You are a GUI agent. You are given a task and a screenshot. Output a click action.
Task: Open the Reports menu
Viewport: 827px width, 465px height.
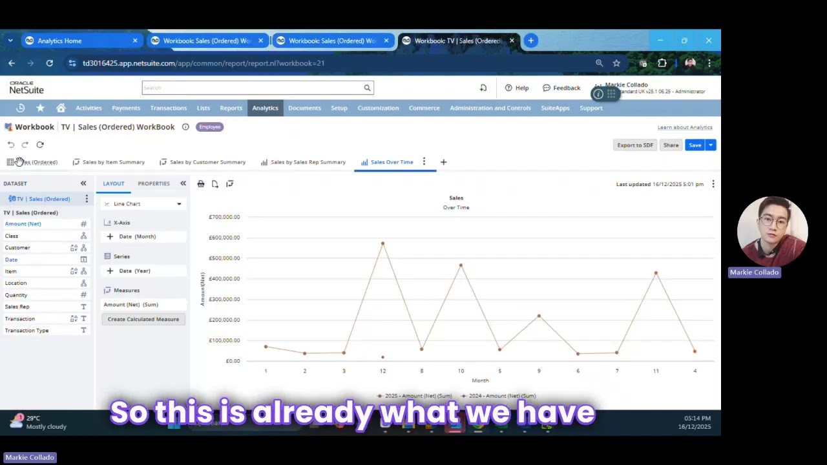(x=231, y=108)
